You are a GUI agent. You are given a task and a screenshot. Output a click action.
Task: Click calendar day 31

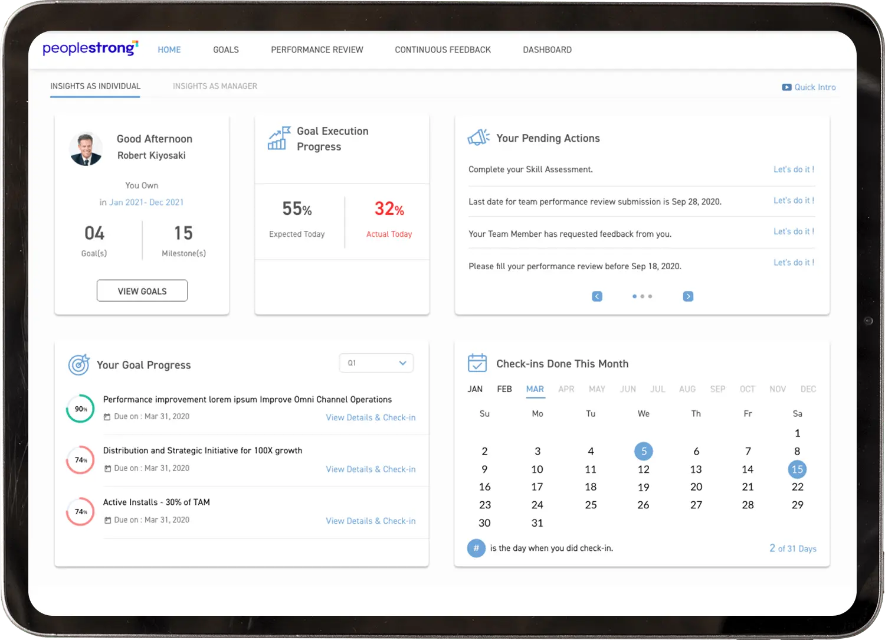[537, 523]
